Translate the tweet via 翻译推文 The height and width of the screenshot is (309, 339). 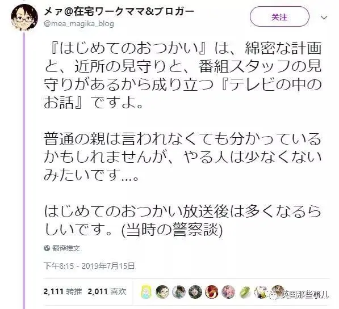tap(66, 248)
